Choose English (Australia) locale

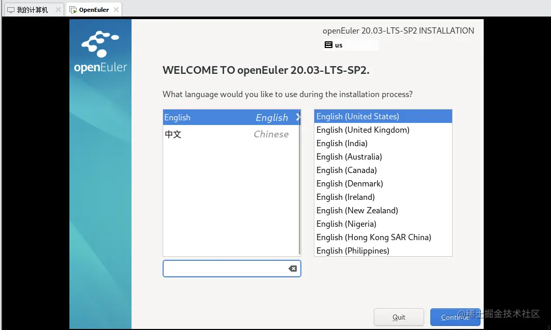click(x=383, y=156)
